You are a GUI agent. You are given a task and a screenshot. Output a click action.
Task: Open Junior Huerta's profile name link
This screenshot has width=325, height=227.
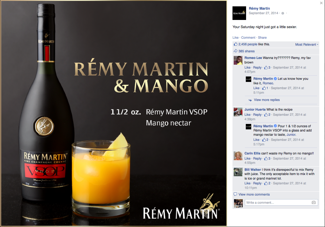(x=255, y=109)
